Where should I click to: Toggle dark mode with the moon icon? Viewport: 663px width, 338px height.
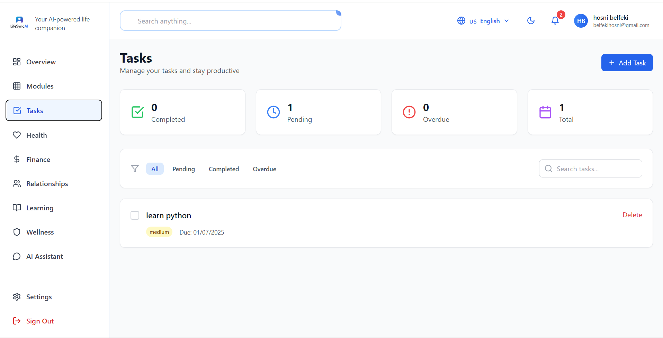(531, 21)
